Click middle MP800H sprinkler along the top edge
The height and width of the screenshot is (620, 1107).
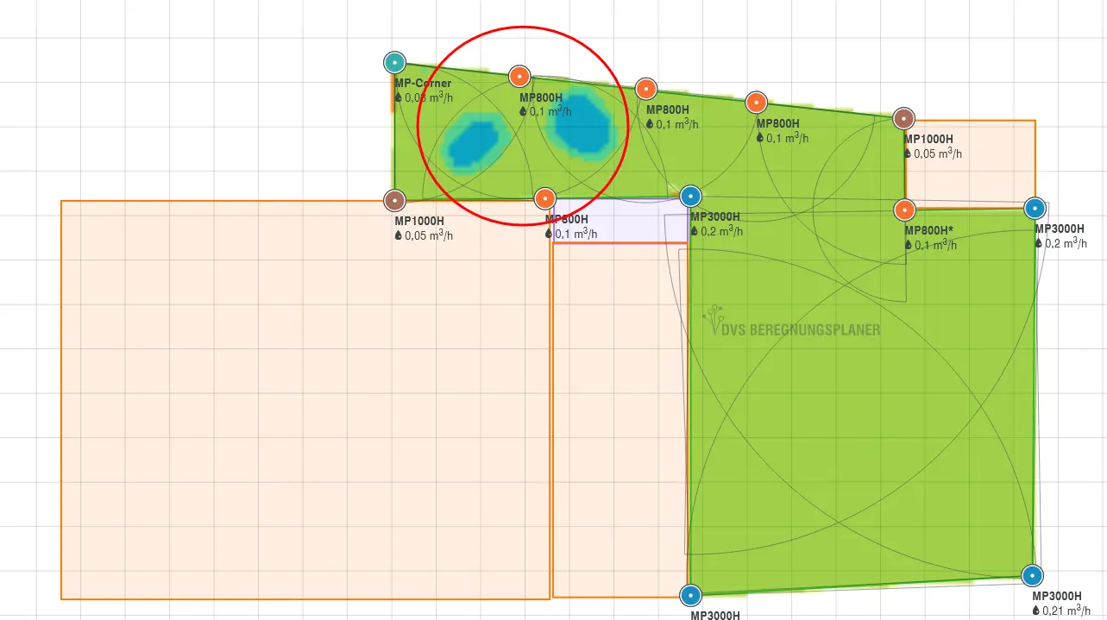pyautogui.click(x=646, y=89)
